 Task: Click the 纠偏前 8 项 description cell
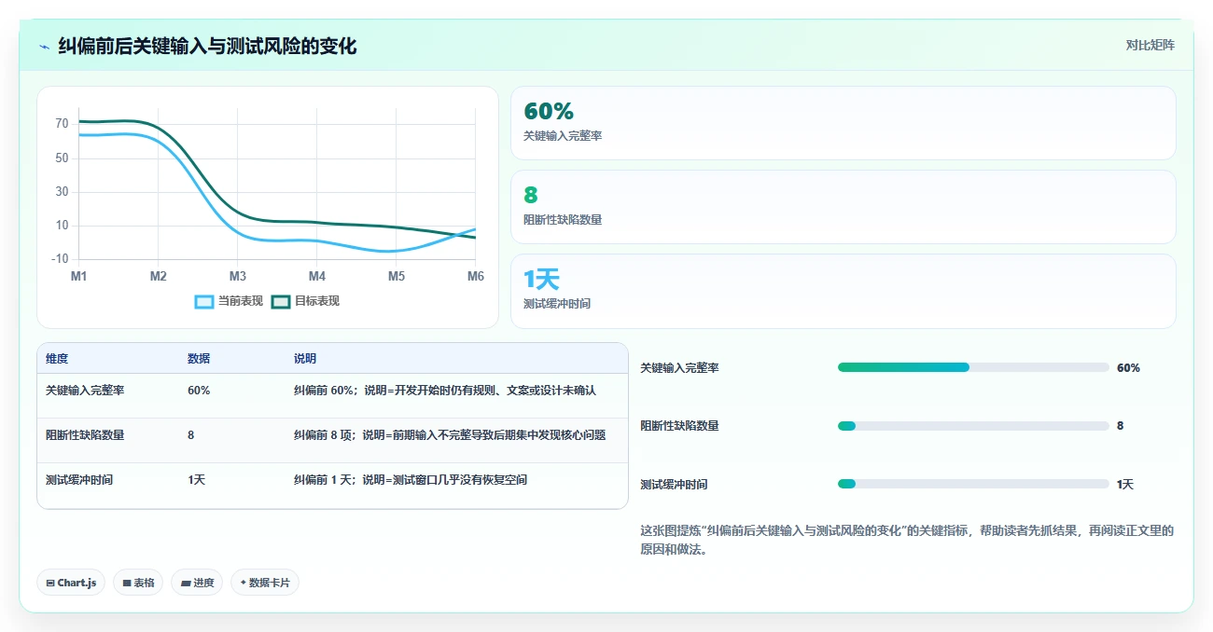tap(450, 435)
